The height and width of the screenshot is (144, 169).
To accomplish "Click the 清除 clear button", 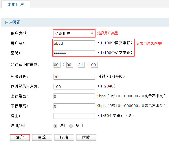I will tap(42, 138).
